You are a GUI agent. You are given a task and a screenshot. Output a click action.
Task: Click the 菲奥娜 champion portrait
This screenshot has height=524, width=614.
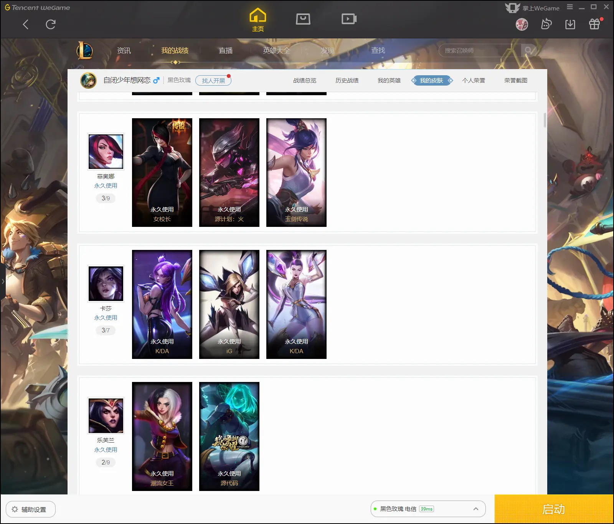(106, 151)
